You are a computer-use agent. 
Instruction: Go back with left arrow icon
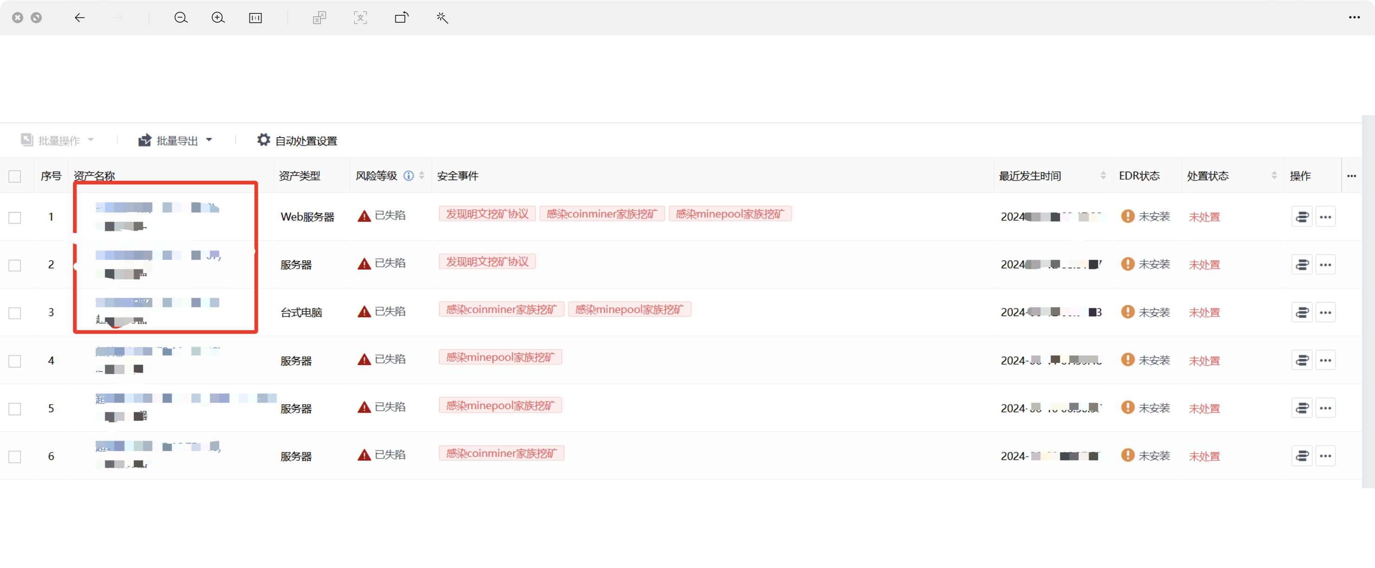click(79, 18)
